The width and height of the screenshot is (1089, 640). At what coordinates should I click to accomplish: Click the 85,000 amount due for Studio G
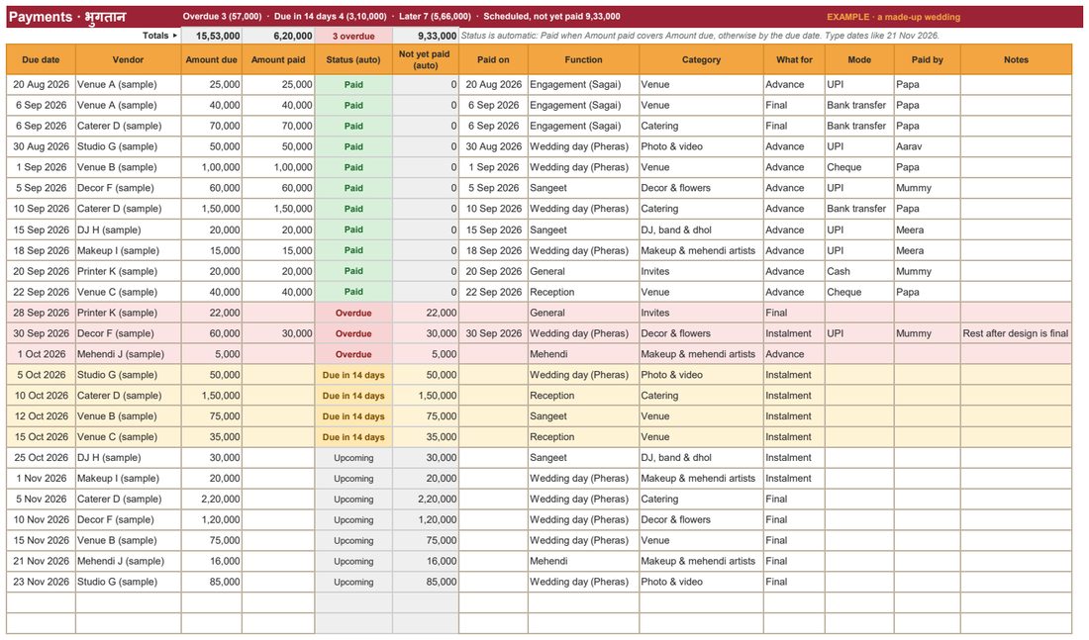click(x=212, y=582)
